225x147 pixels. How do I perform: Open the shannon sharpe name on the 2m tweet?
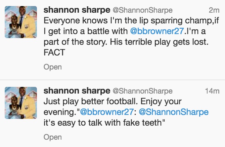[x=77, y=10]
